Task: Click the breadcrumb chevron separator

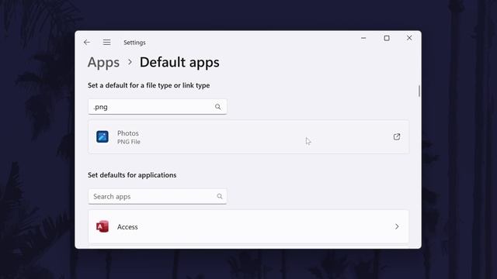Action: [x=130, y=62]
